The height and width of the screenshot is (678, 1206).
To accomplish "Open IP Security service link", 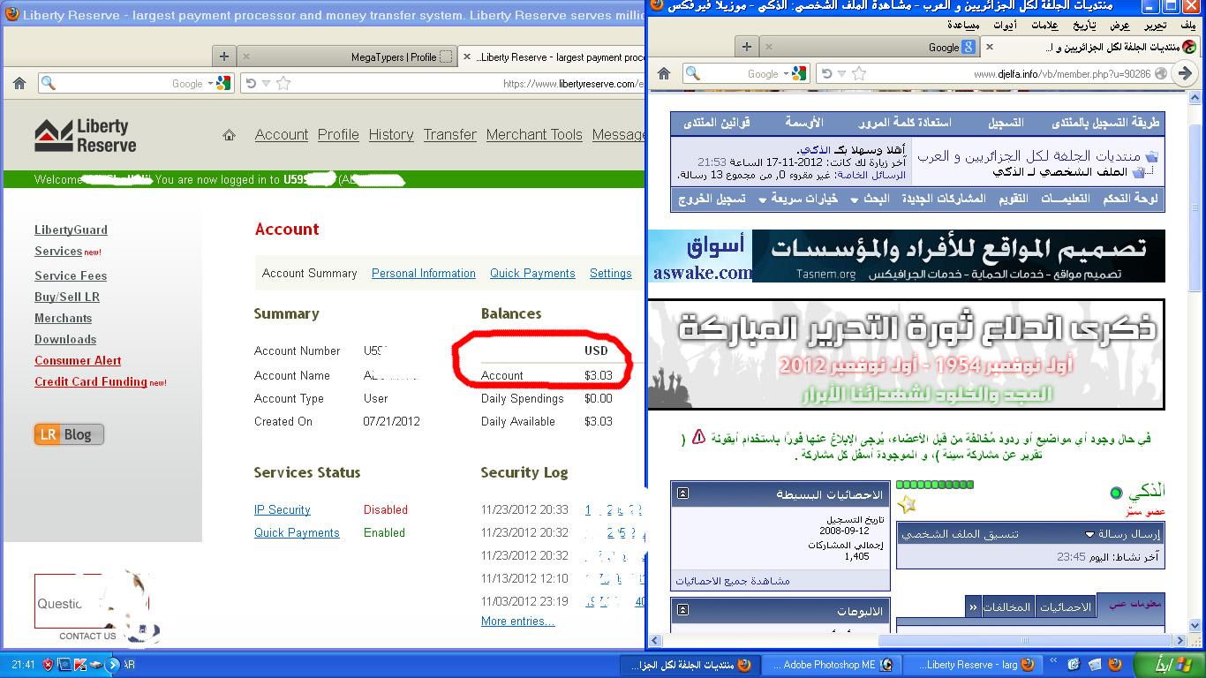I will pos(283,509).
